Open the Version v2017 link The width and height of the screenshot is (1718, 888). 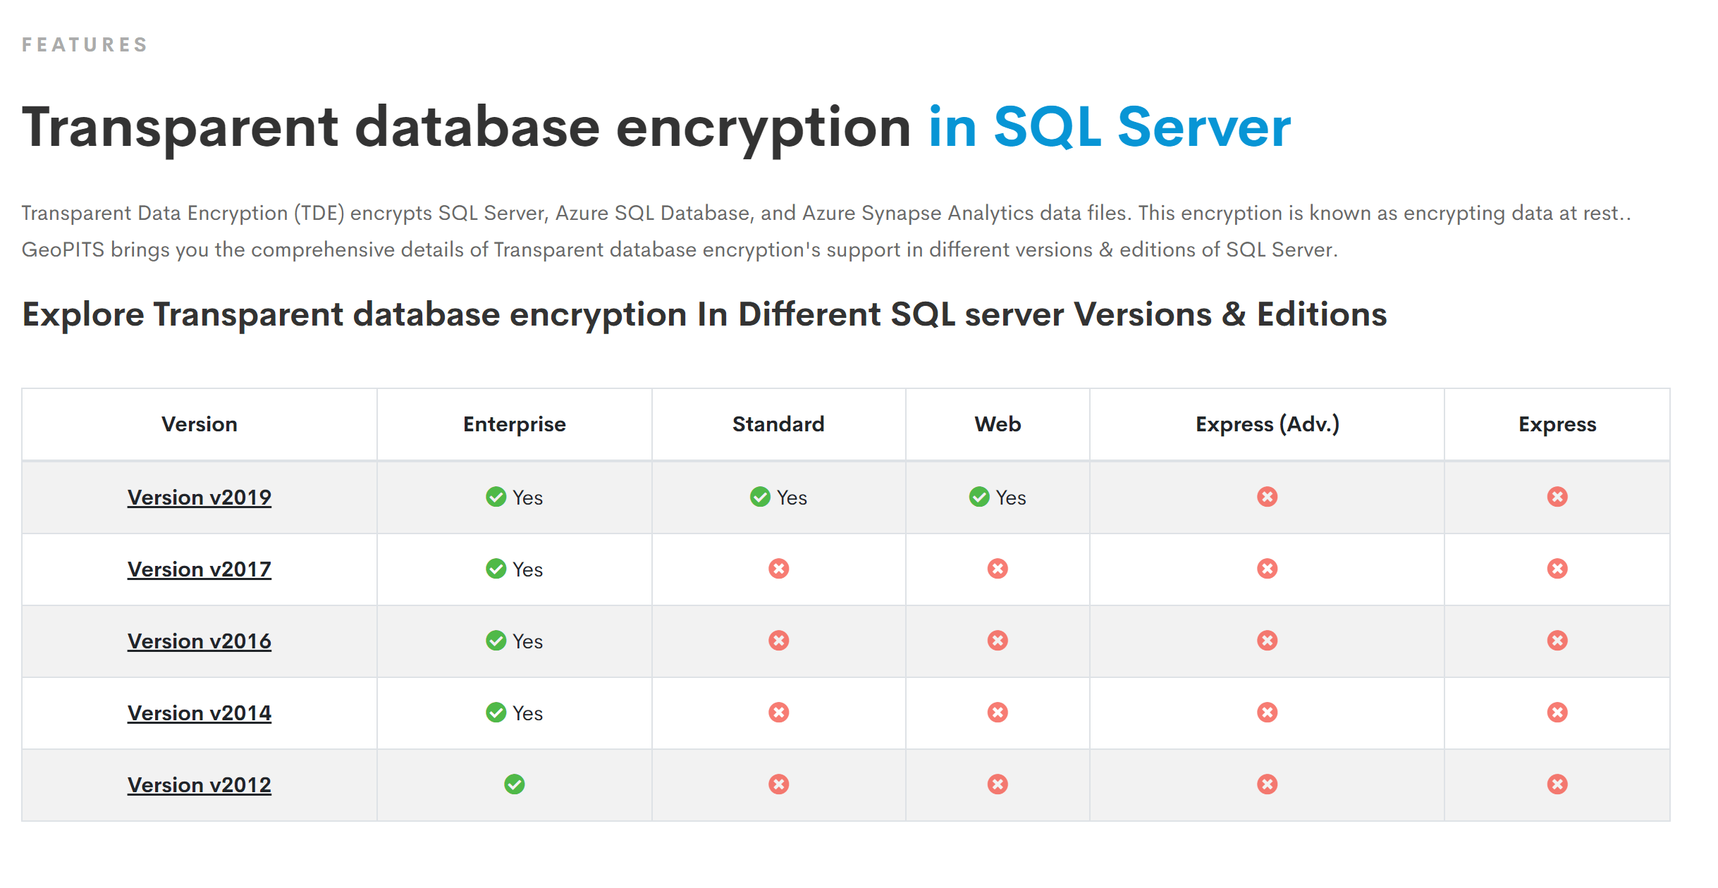[199, 569]
